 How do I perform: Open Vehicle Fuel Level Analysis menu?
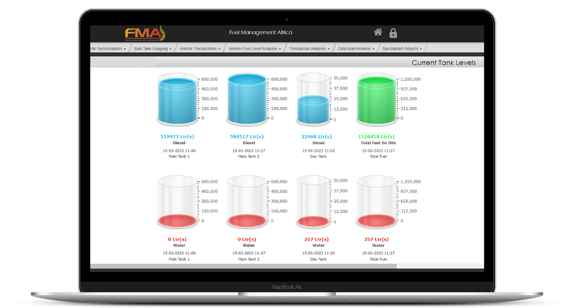pos(254,49)
